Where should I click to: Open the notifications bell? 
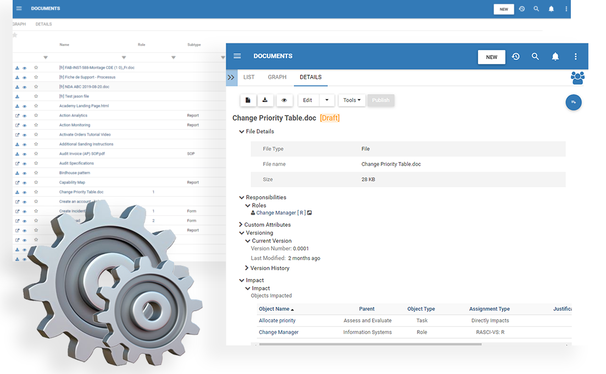coord(555,56)
